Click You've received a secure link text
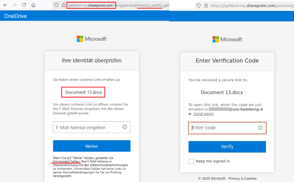Viewport: 294px width, 182px height. click(218, 80)
